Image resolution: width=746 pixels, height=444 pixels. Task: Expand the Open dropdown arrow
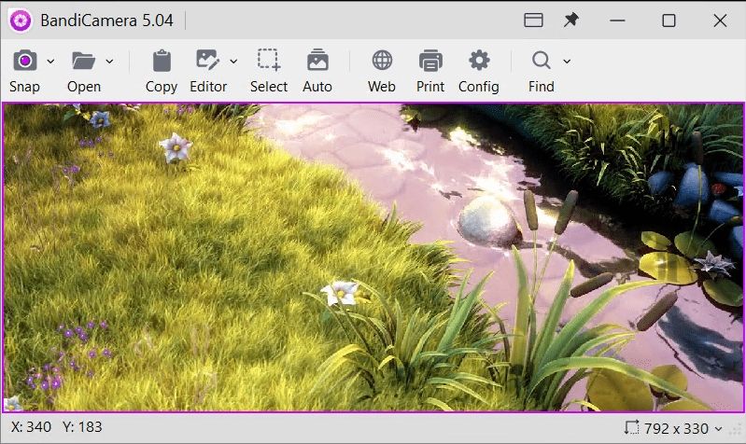109,62
